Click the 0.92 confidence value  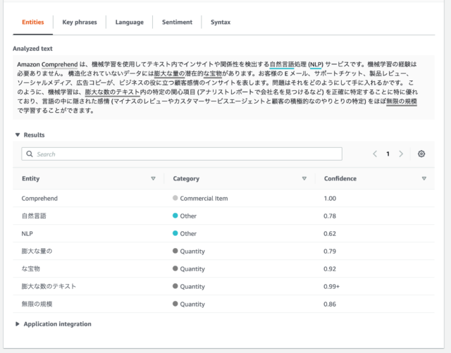pos(330,268)
